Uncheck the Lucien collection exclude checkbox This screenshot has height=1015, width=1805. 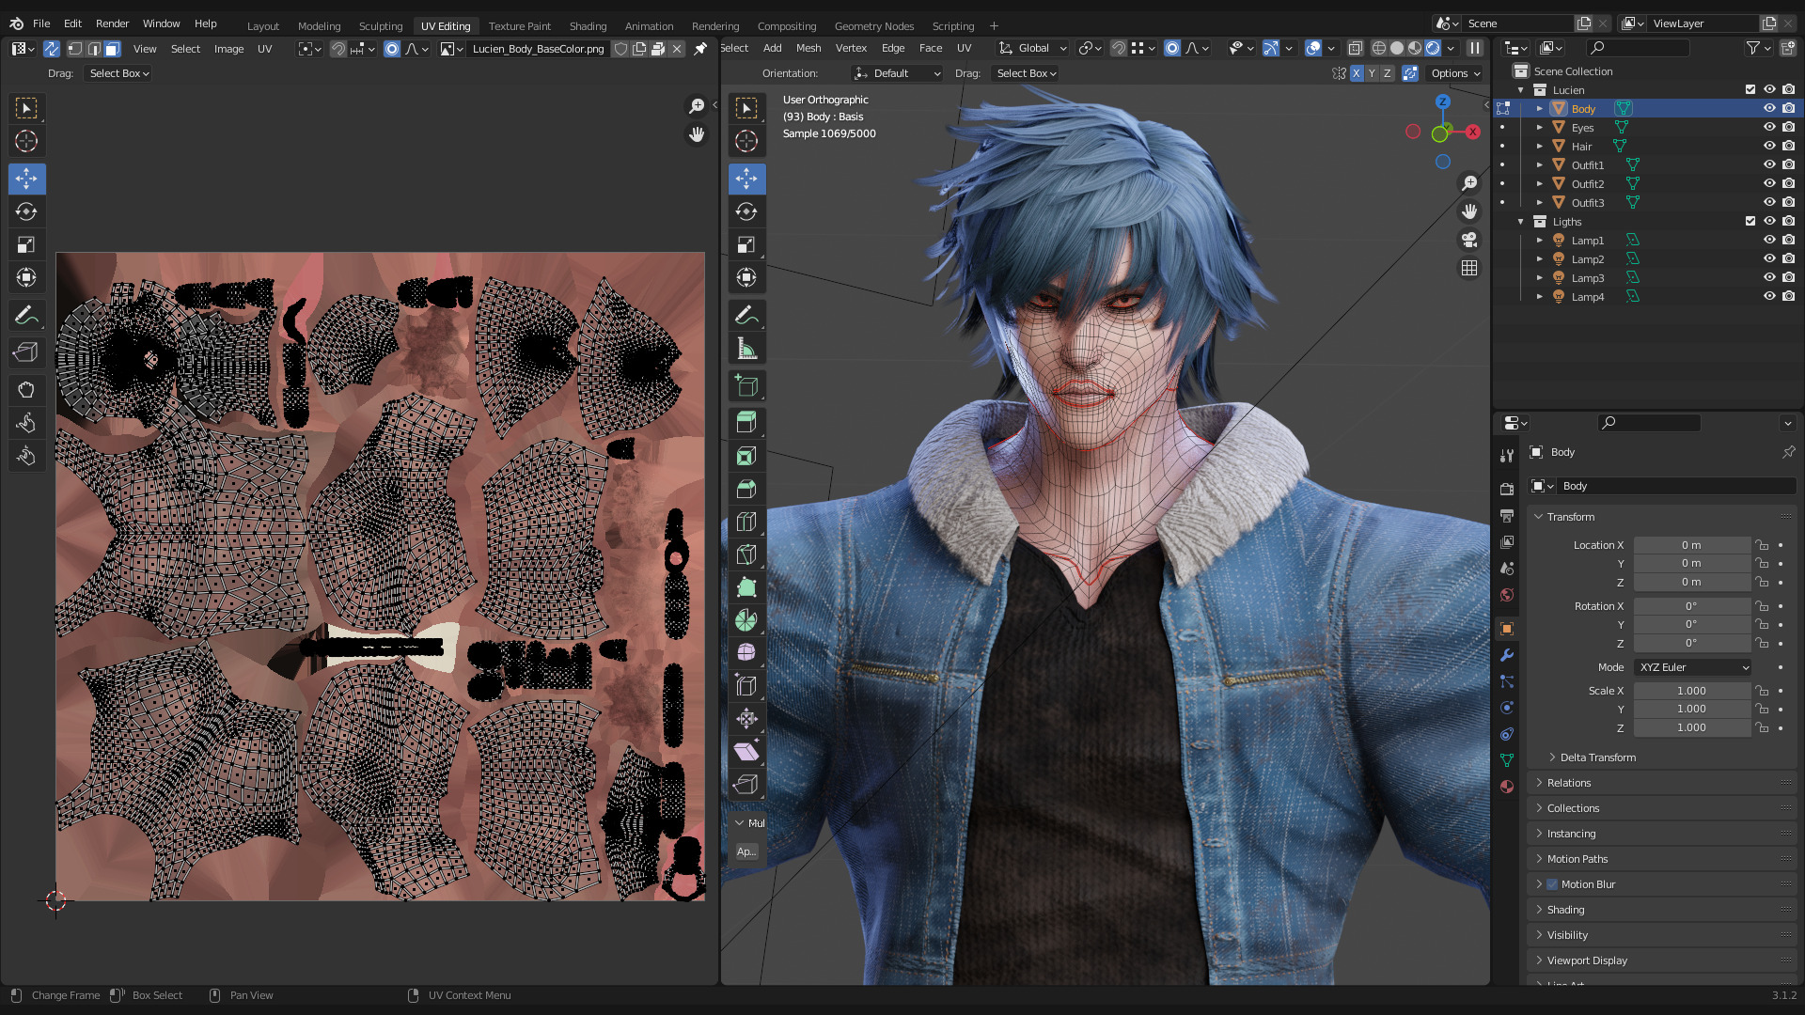point(1750,89)
